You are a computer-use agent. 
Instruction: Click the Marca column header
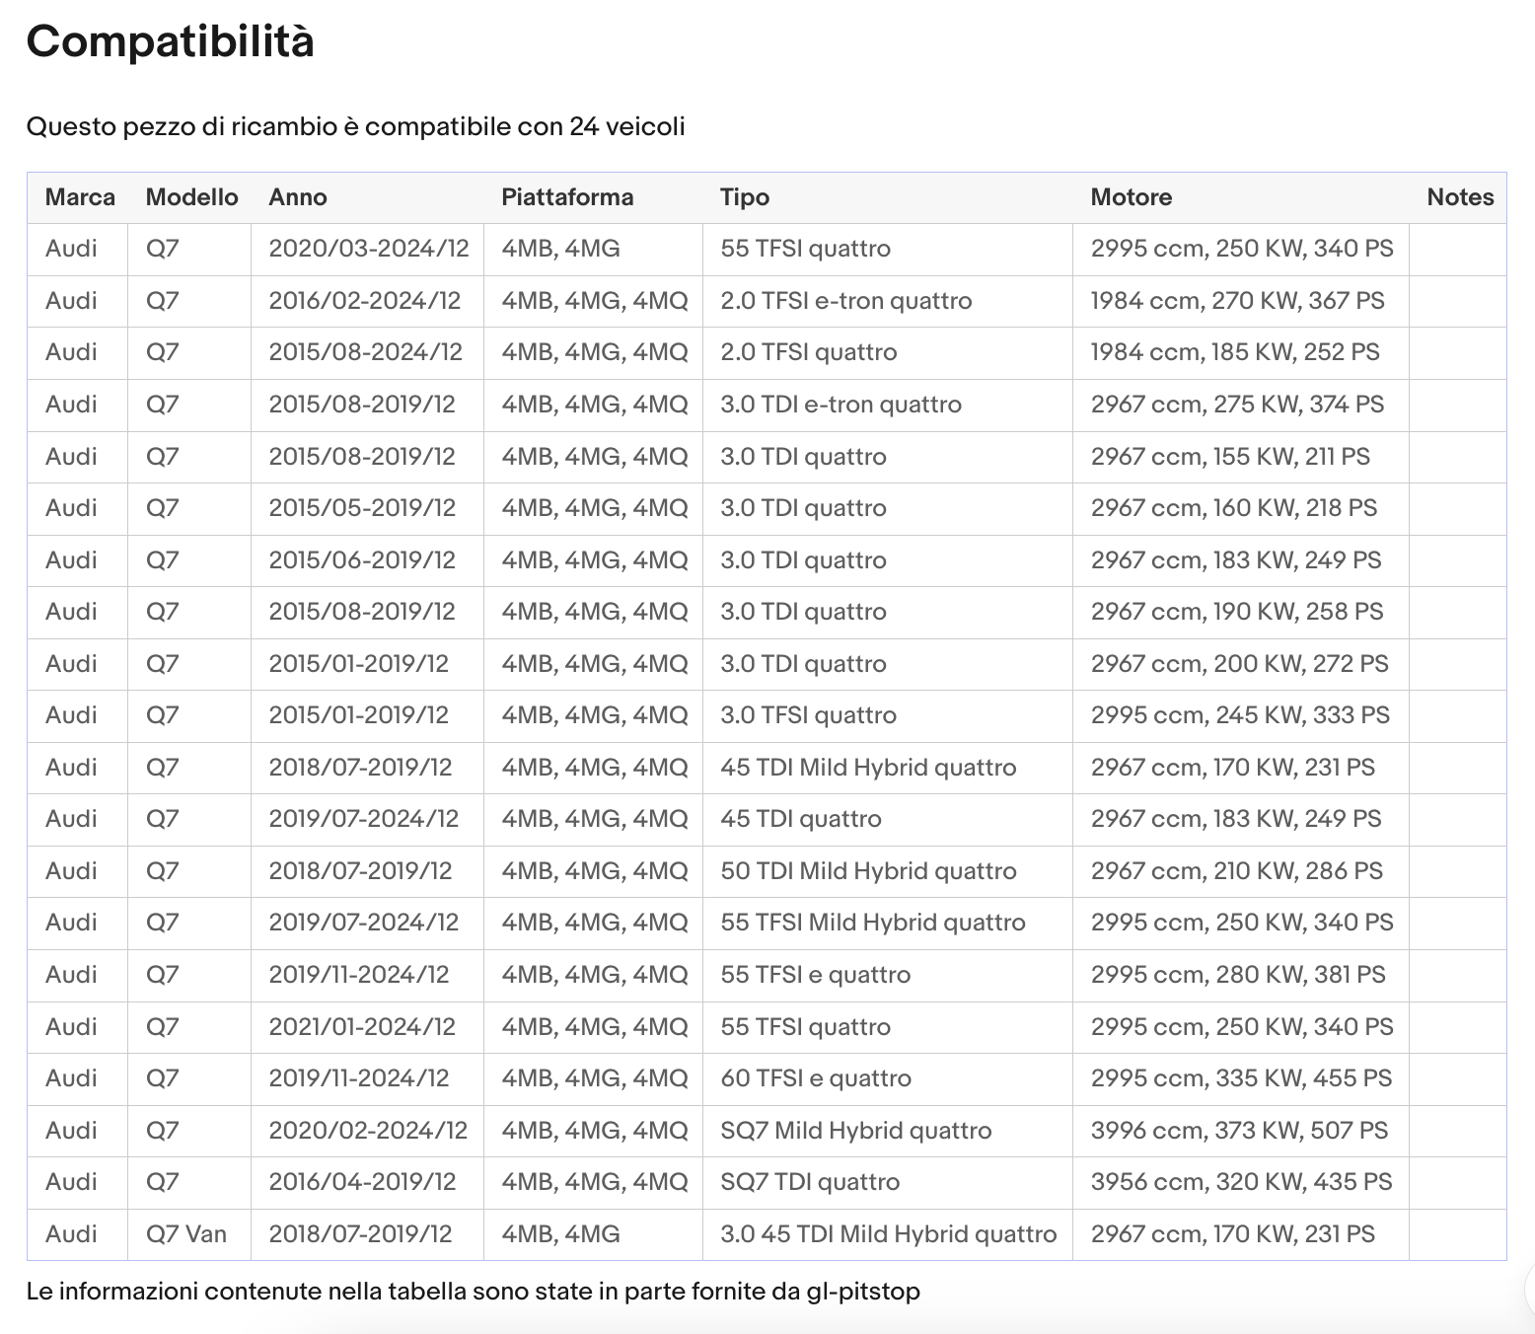coord(80,197)
